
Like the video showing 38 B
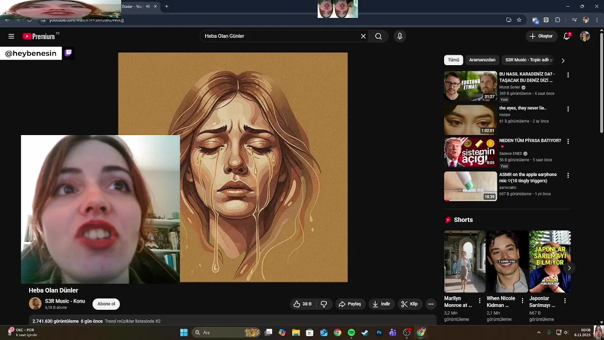(x=302, y=304)
